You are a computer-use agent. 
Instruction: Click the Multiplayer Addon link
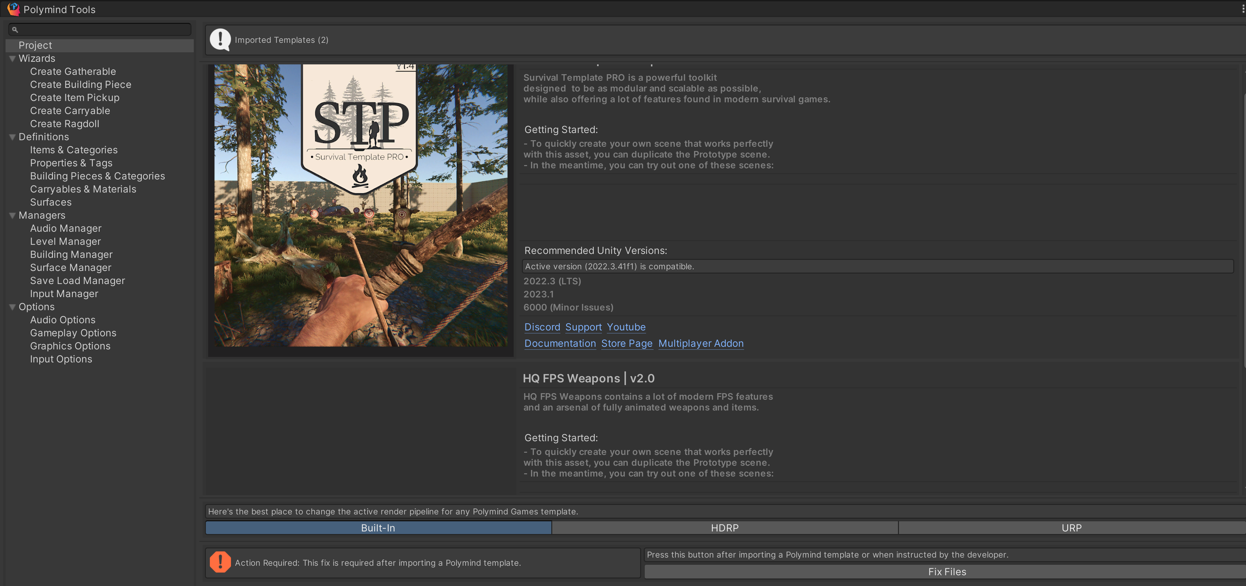click(701, 343)
